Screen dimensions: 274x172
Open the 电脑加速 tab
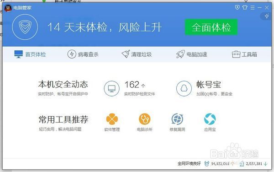click(192, 54)
